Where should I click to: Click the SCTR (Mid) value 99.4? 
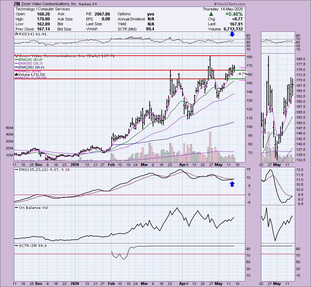[x=150, y=29]
